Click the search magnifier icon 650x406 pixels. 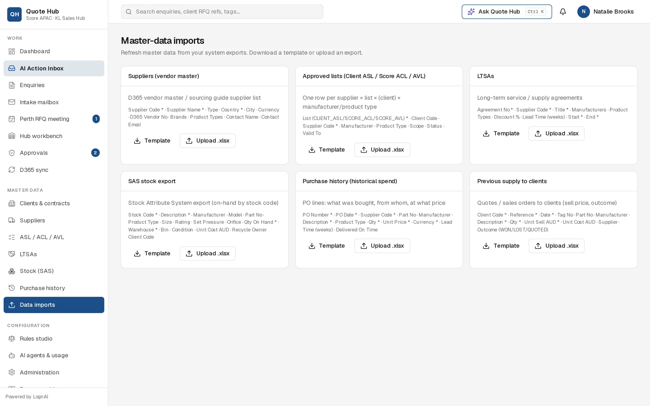(128, 12)
